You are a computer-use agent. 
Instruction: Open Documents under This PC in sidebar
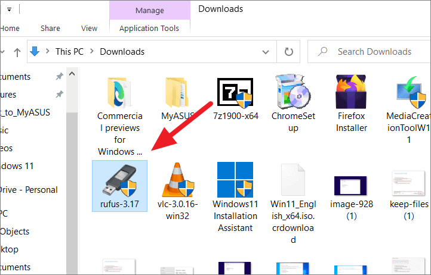click(15, 267)
